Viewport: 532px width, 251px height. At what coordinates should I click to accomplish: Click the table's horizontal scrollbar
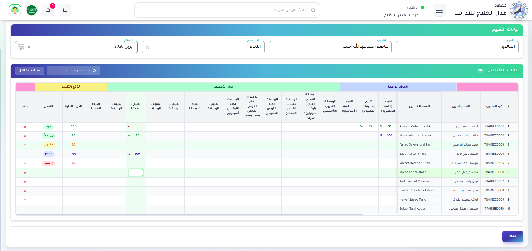[x=189, y=215]
